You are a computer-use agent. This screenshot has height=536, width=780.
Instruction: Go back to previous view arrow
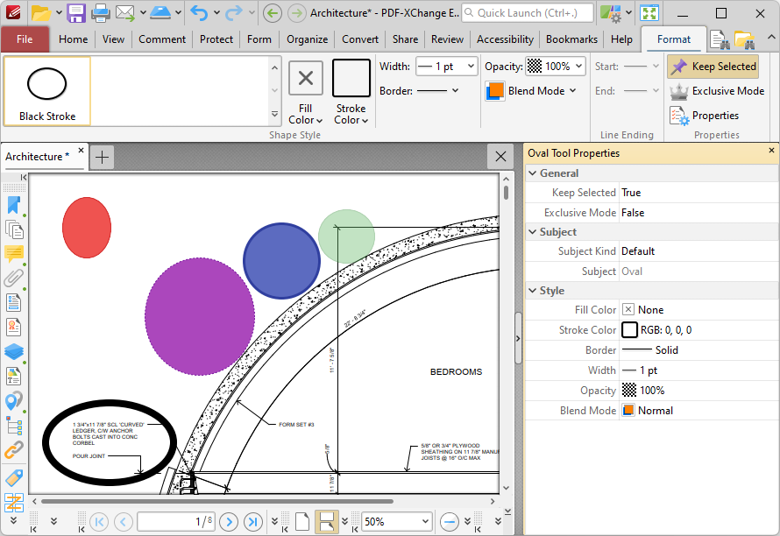[272, 13]
